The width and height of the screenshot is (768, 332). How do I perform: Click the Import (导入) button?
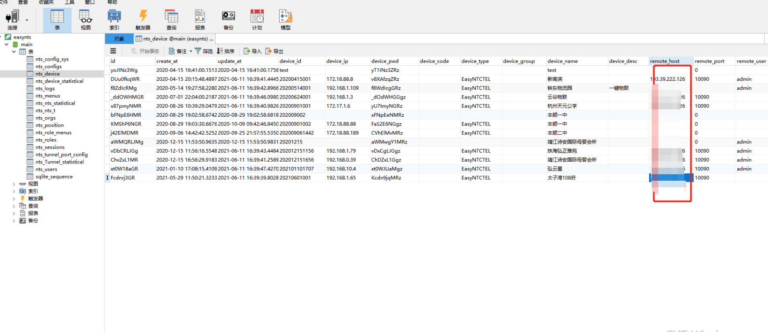pos(252,51)
